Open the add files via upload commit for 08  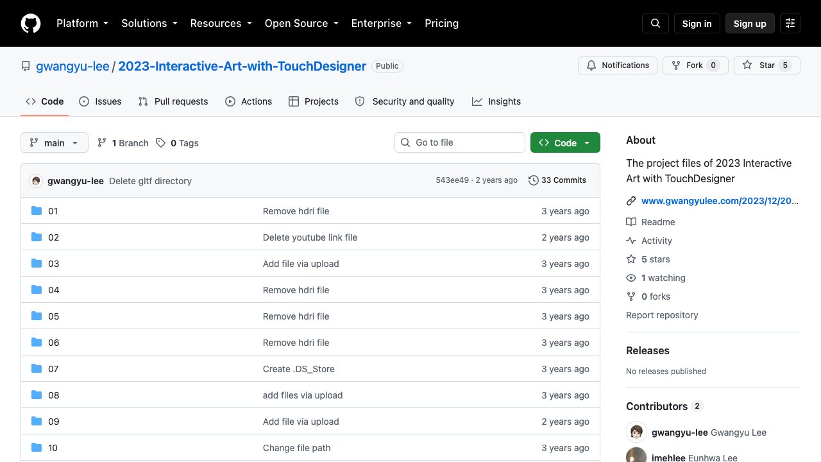303,395
